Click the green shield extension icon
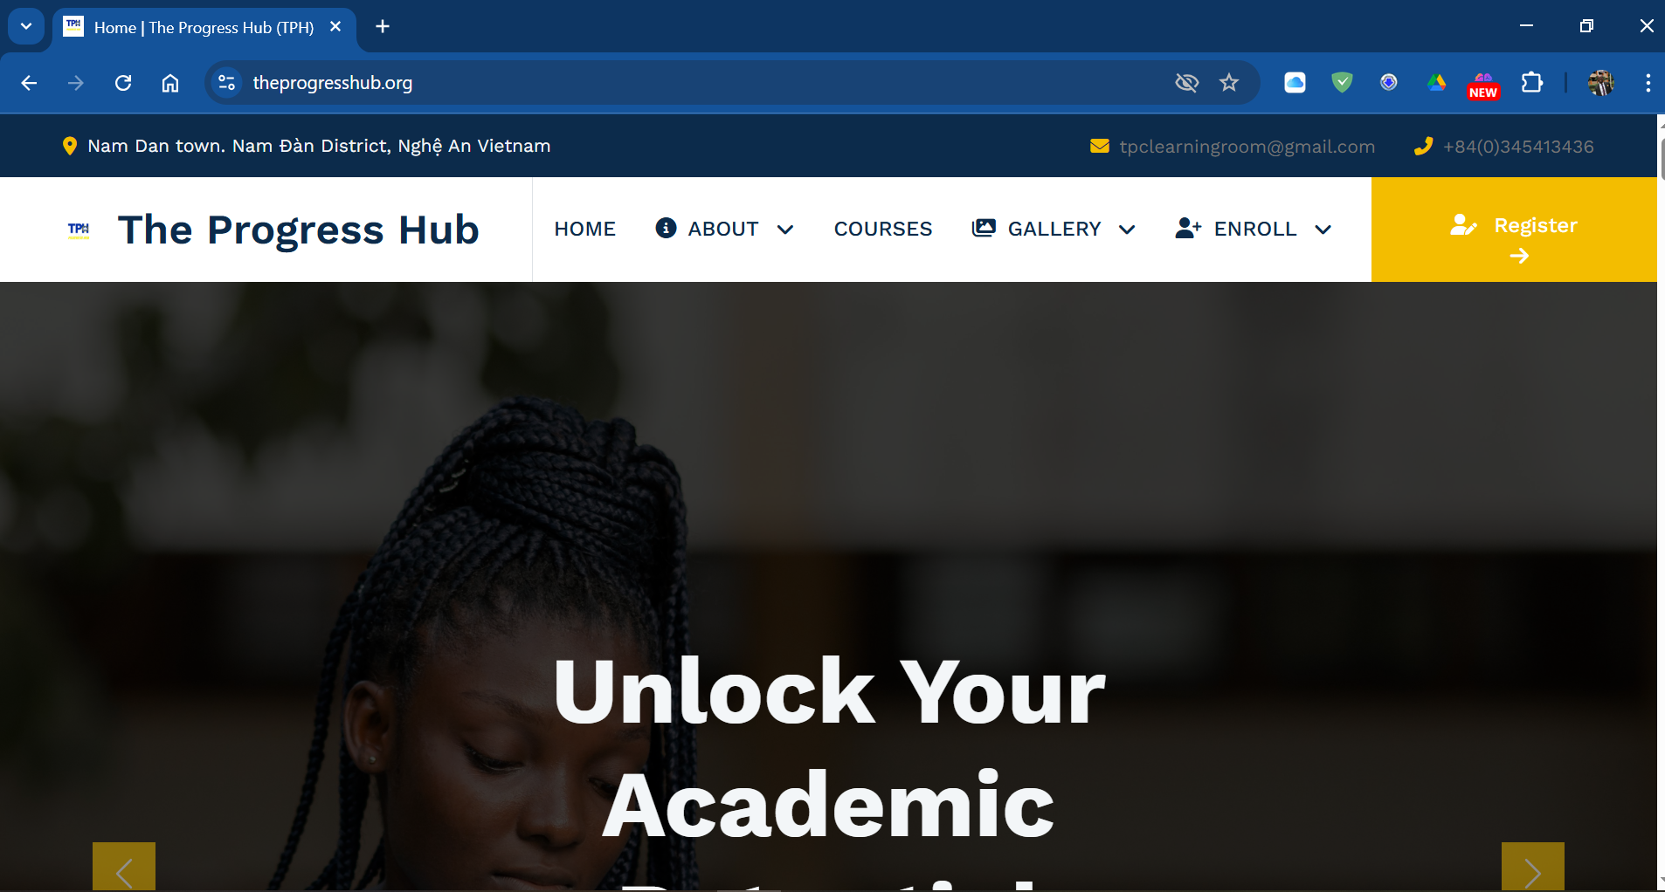Screen dimensions: 1665x892 click(1342, 83)
